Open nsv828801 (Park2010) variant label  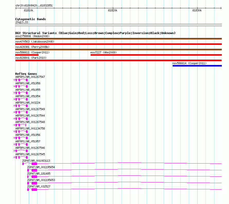click(x=31, y=58)
